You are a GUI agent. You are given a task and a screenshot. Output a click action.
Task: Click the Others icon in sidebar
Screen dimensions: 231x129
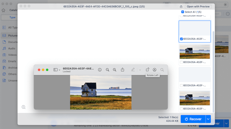point(4,74)
